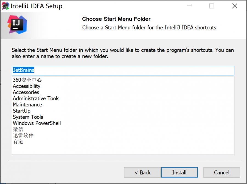The width and height of the screenshot is (247, 184).
Task: Close the IntelliJ IDEA Setup window
Action: 234,6
